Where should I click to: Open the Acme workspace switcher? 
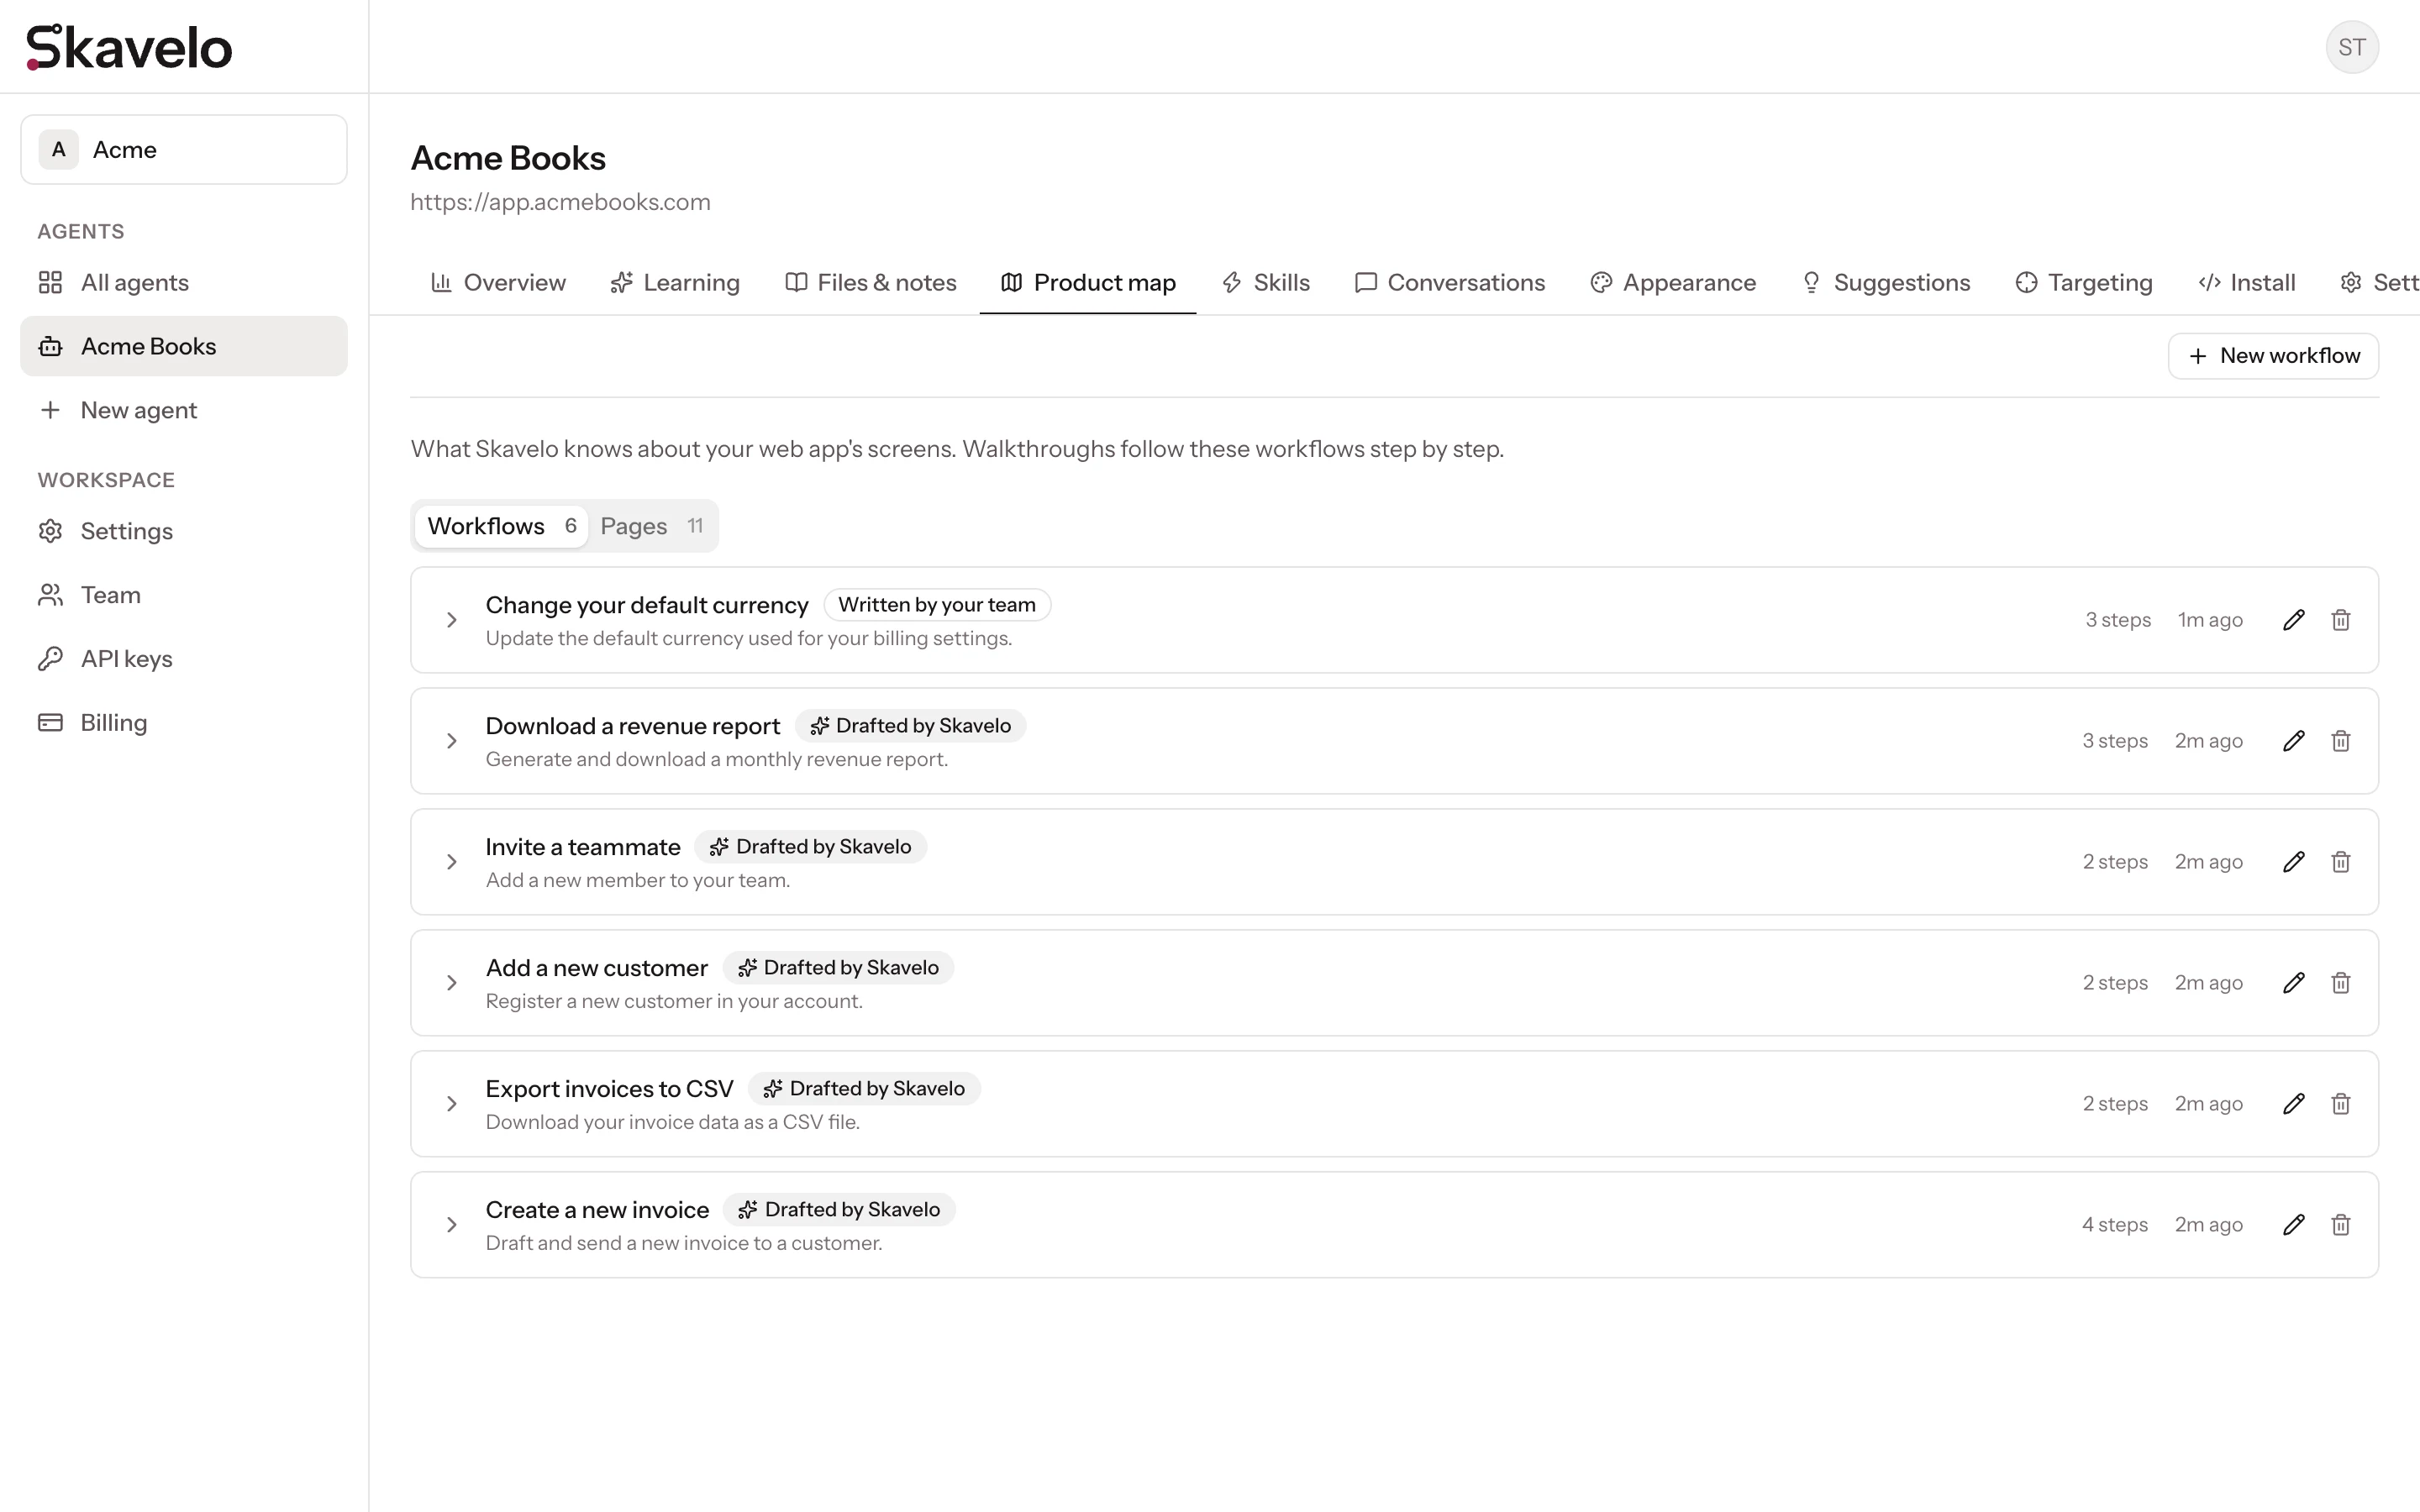(x=184, y=150)
